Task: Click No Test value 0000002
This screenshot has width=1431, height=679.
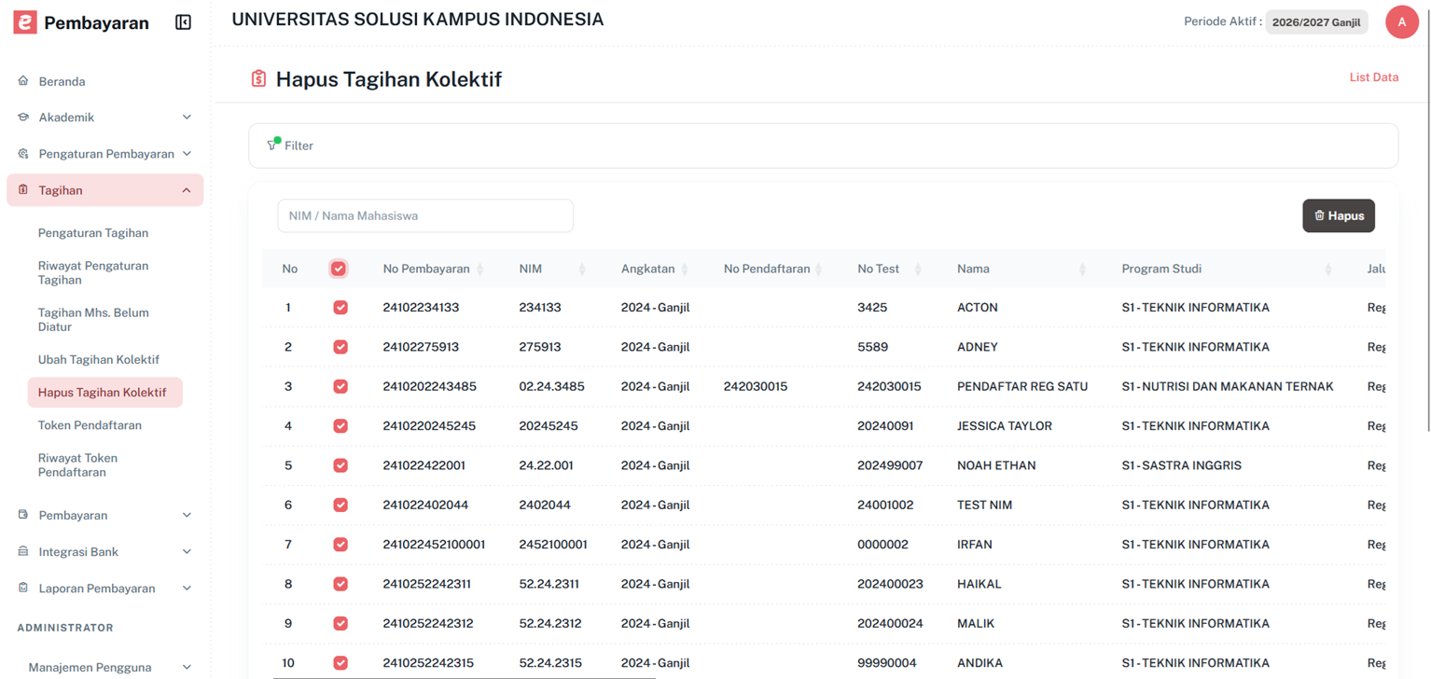Action: coord(882,545)
